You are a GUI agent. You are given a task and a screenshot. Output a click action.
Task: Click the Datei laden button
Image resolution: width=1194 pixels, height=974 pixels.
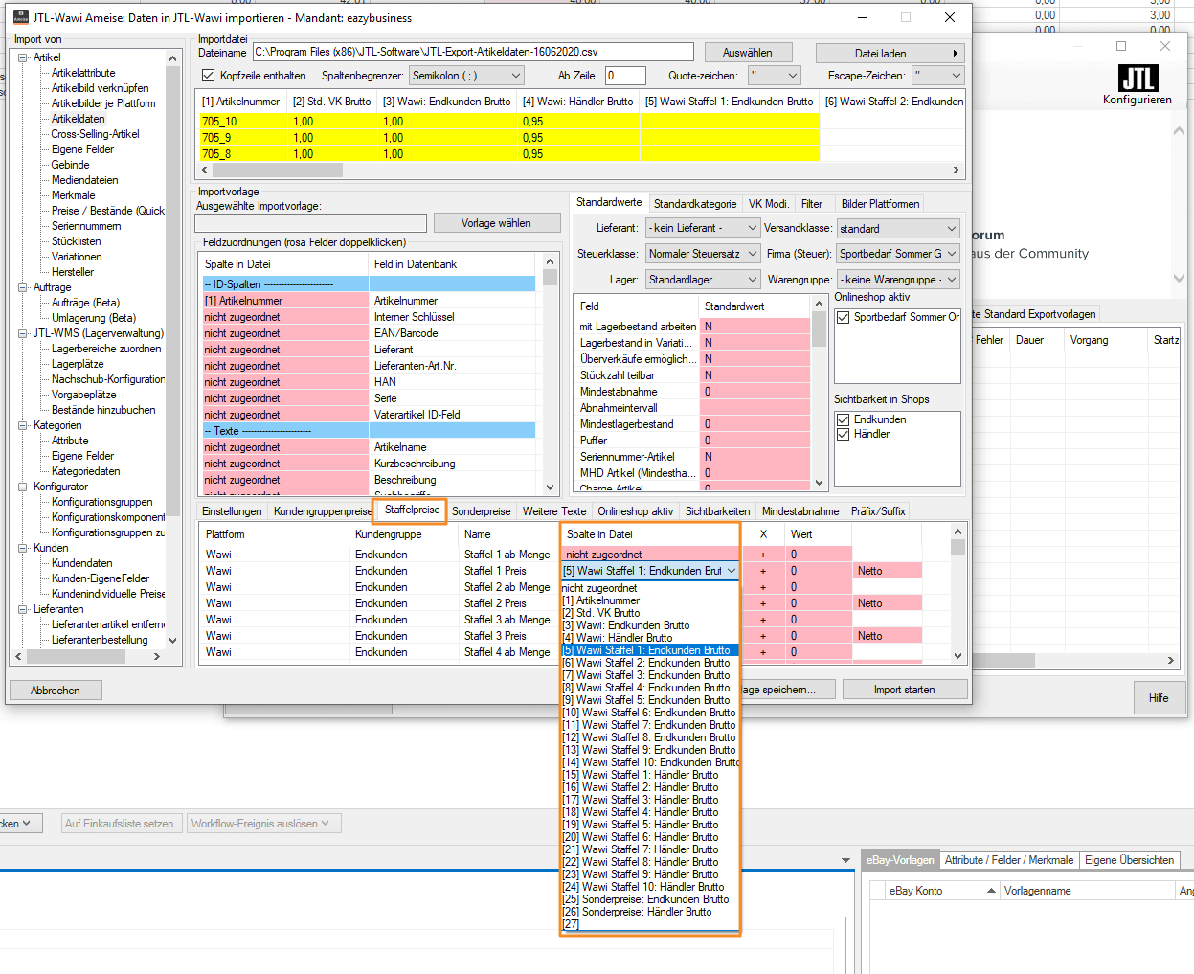pos(890,54)
